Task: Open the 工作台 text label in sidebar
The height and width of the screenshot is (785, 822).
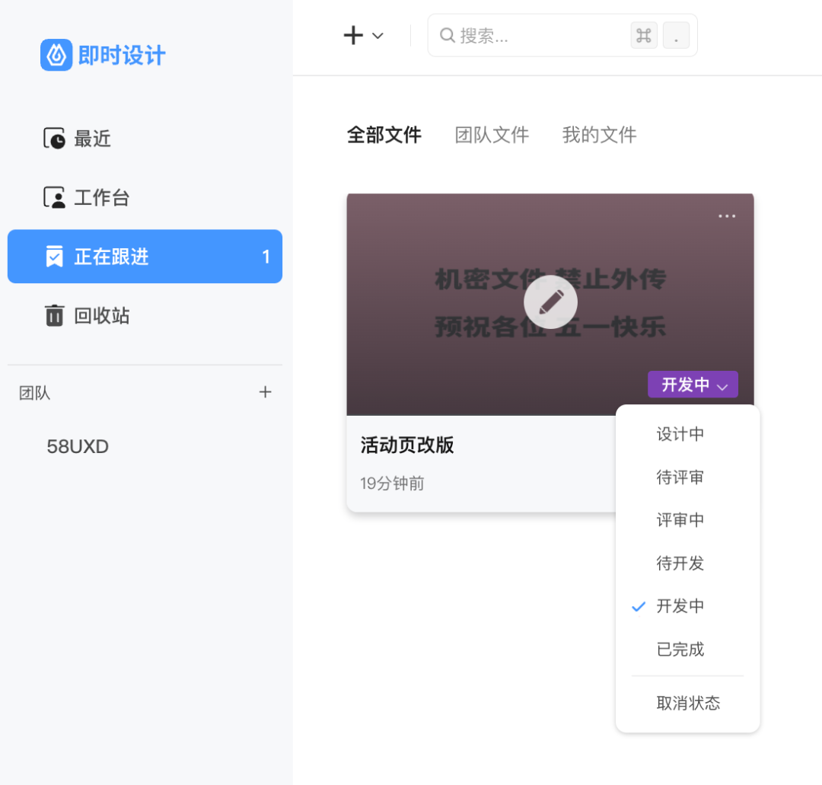Action: coord(102,198)
